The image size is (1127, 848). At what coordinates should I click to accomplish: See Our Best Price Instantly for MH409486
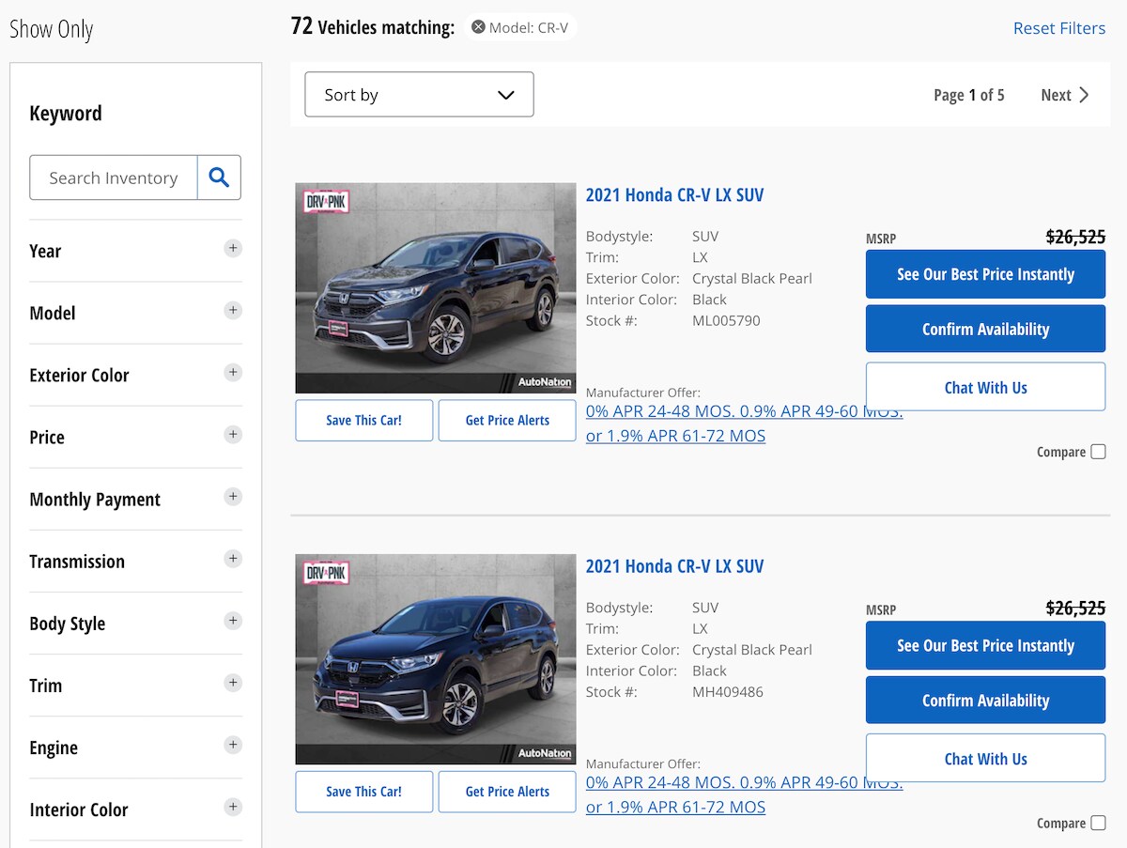pyautogui.click(x=985, y=645)
